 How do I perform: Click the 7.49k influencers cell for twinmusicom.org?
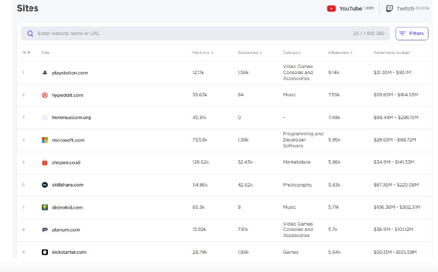[x=334, y=117]
